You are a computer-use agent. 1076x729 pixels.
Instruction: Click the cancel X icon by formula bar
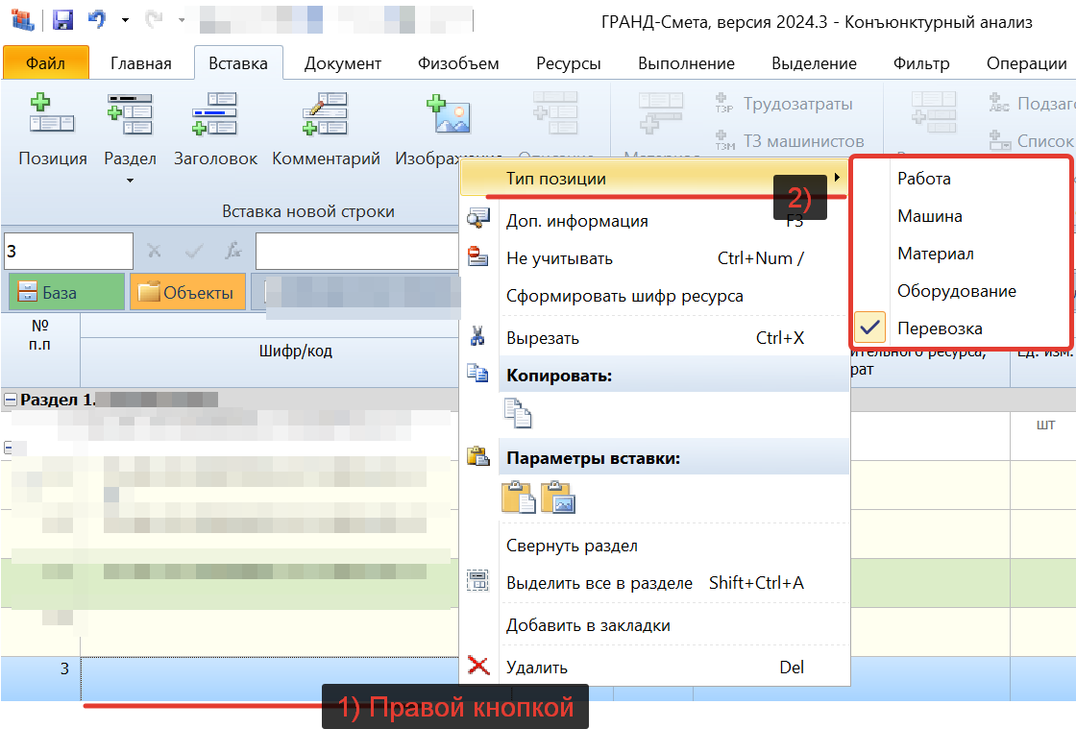(x=155, y=251)
